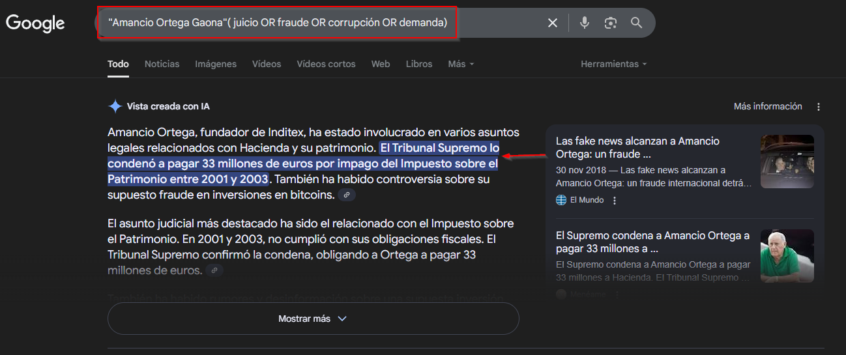Click the Google logo
Image resolution: width=846 pixels, height=355 pixels.
(x=35, y=23)
